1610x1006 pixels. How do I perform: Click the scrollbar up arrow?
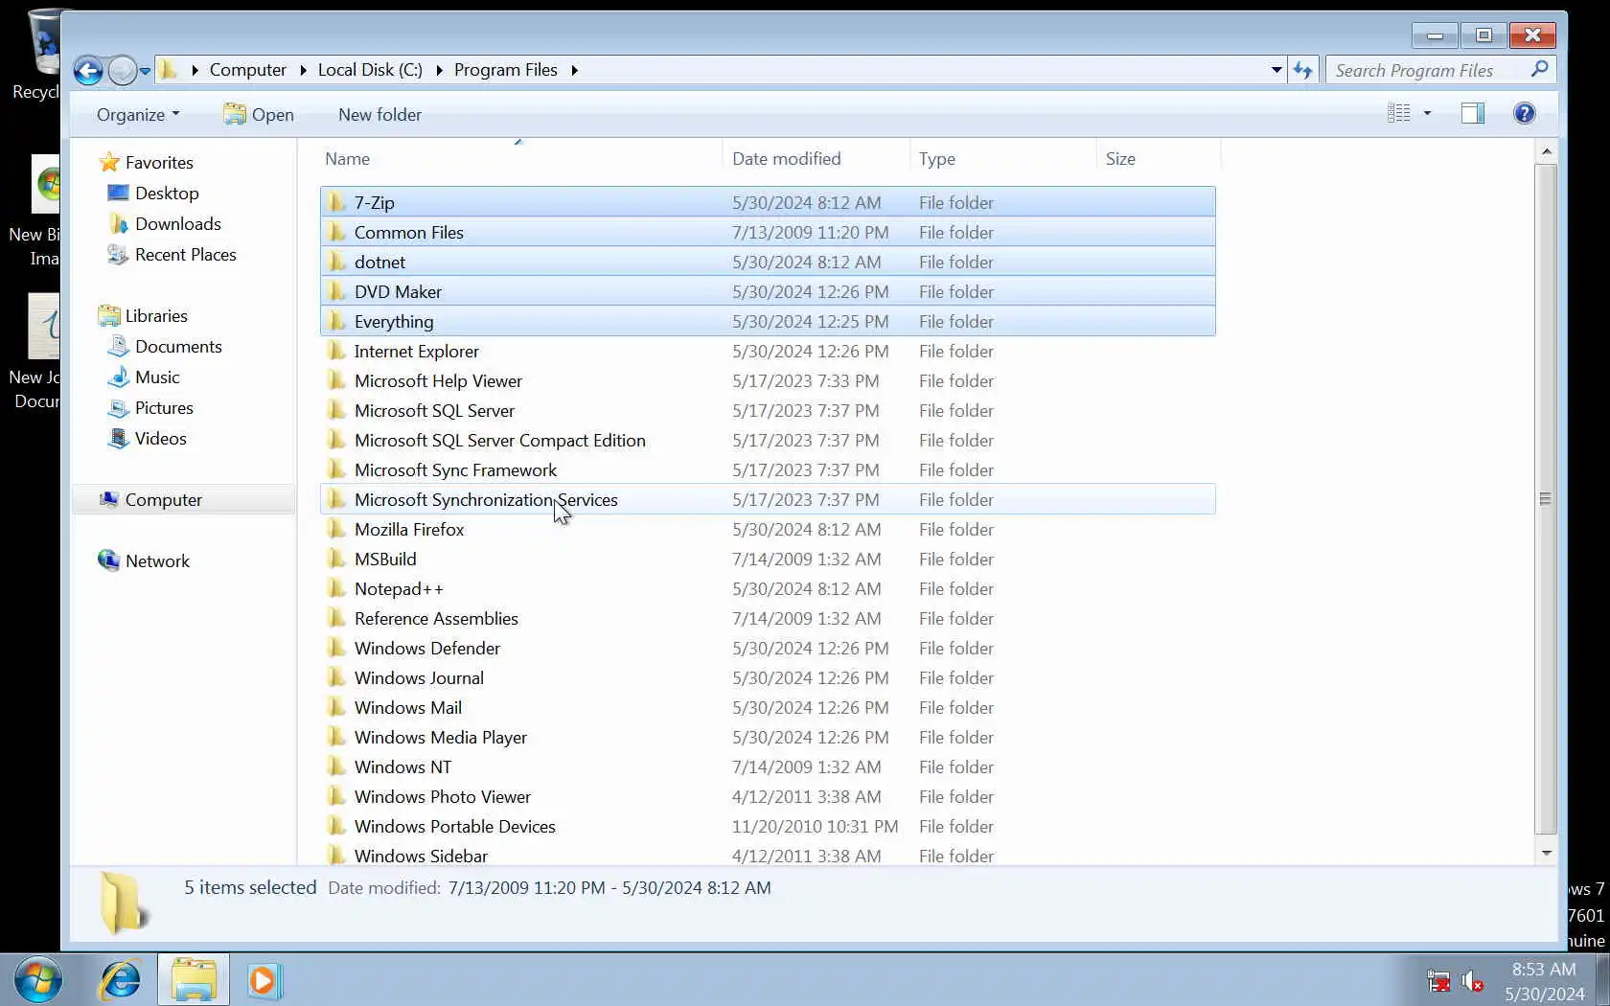click(x=1545, y=151)
